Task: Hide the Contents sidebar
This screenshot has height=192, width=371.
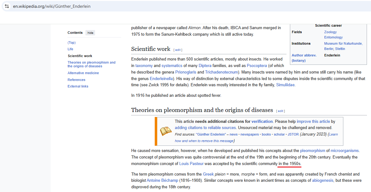Action: [90, 33]
